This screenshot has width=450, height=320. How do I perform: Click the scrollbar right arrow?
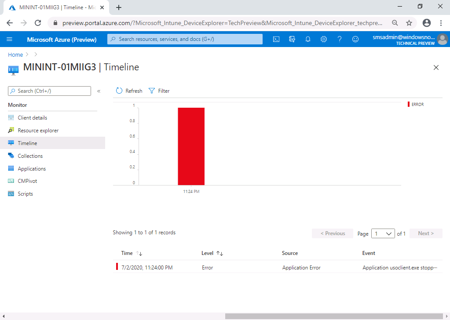(446, 316)
